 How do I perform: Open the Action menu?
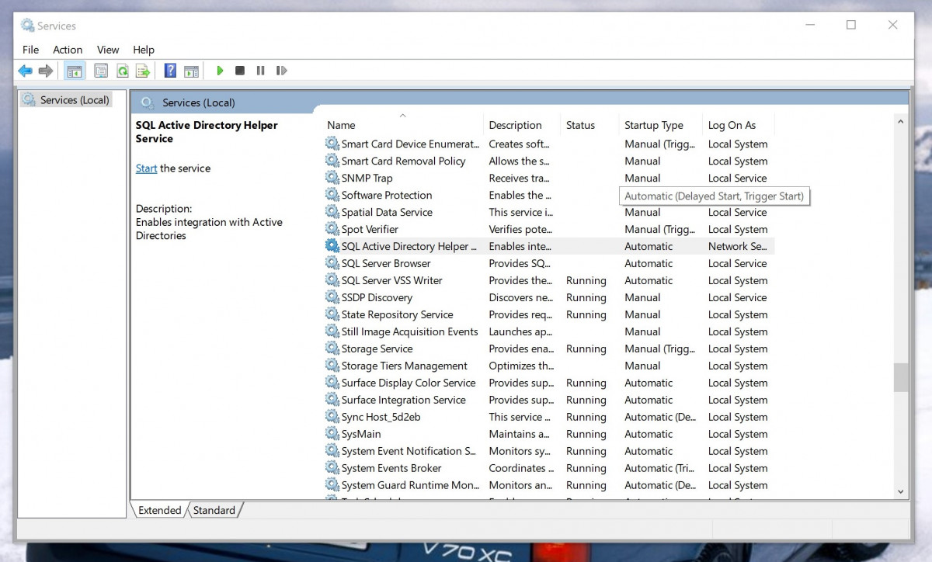tap(68, 50)
